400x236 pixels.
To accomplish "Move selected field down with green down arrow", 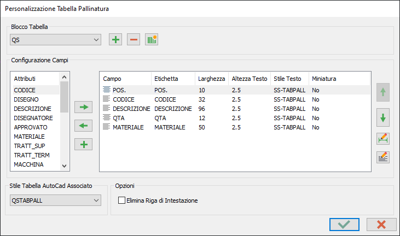I will 383,117.
